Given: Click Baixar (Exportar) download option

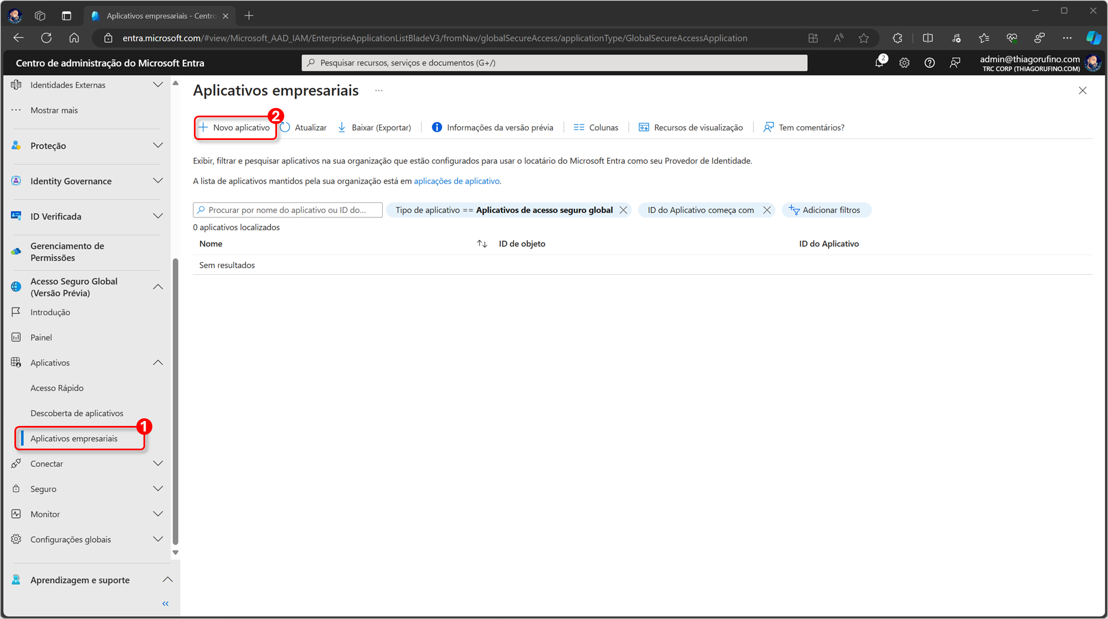Looking at the screenshot, I should point(375,127).
